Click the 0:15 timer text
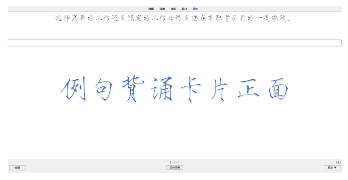This screenshot has width=348, height=180. (338, 162)
